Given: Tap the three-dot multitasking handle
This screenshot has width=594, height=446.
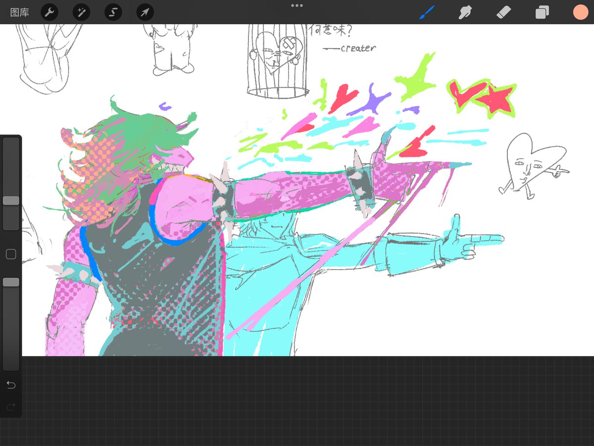Looking at the screenshot, I should 297,5.
